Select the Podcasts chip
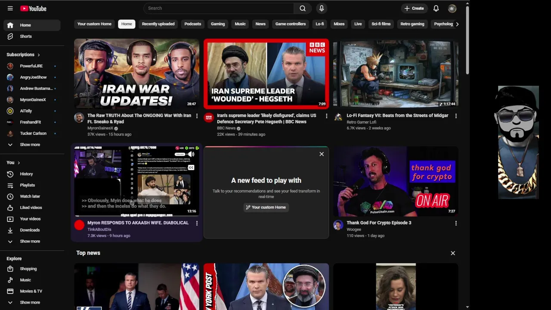 pos(192,24)
